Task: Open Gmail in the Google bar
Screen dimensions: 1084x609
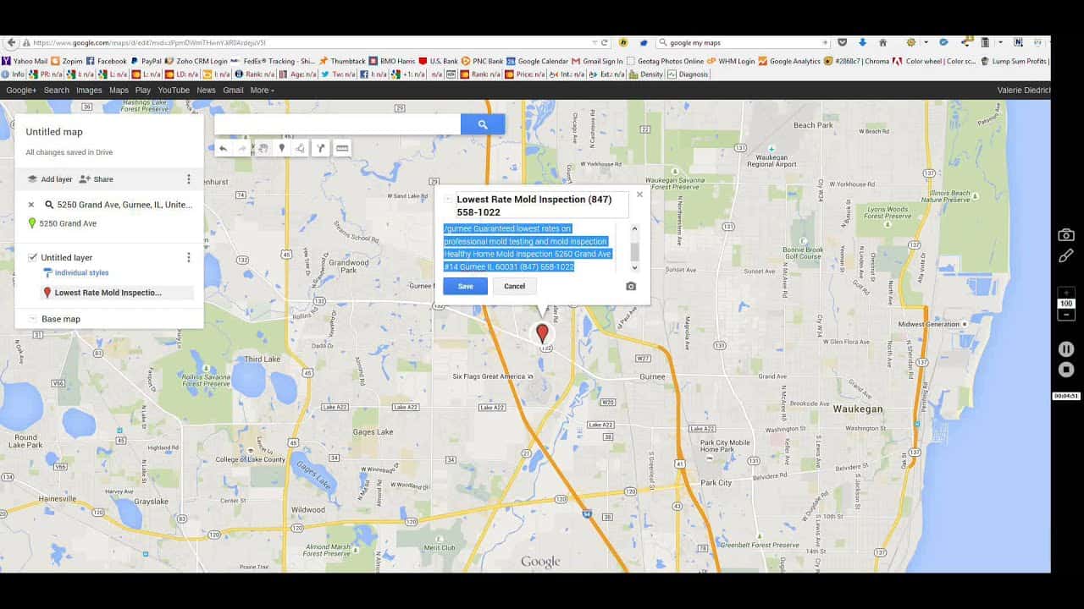Action: tap(233, 91)
